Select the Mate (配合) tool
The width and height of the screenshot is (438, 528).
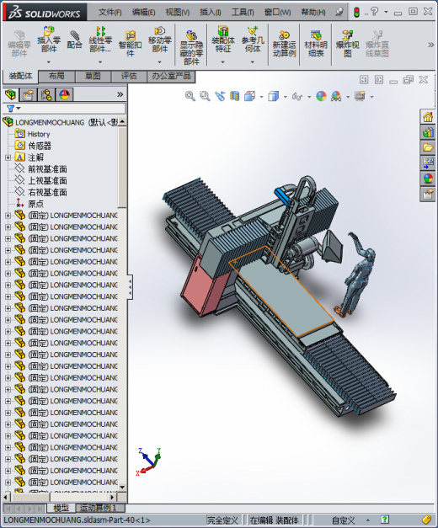coord(74,40)
